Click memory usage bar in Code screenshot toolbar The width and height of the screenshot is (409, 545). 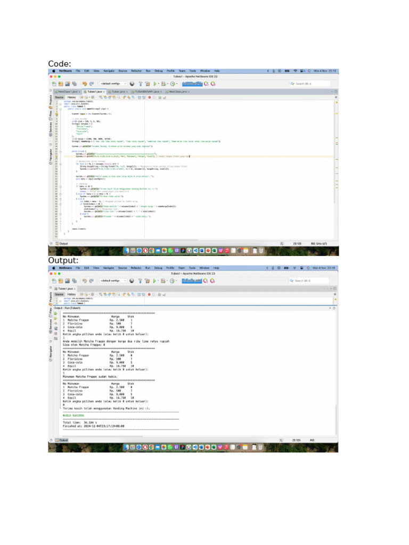[x=192, y=84]
